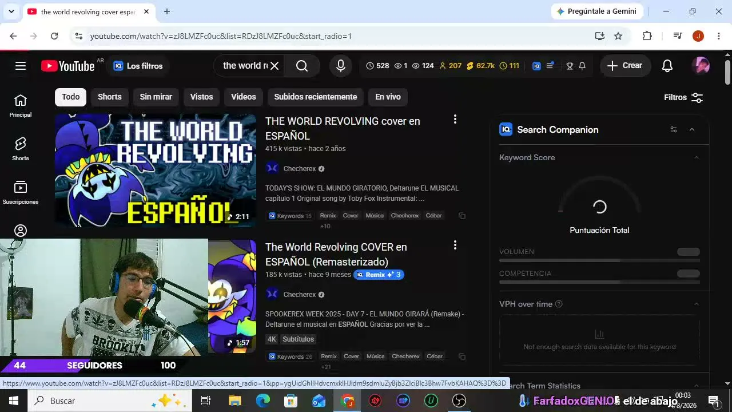Go to Principal in the sidebar
The height and width of the screenshot is (412, 732).
pyautogui.click(x=21, y=106)
